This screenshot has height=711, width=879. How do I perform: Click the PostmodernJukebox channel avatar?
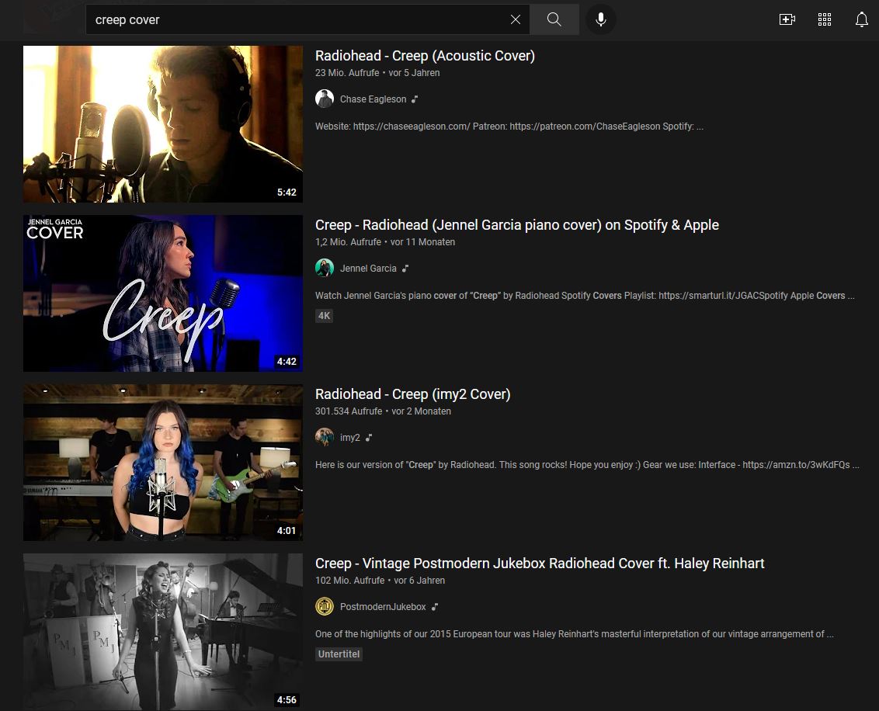pos(325,606)
